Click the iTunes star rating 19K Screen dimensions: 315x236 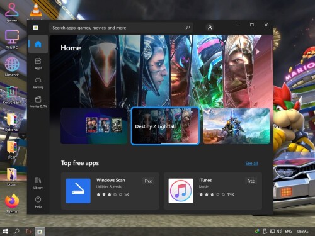pyautogui.click(x=216, y=194)
